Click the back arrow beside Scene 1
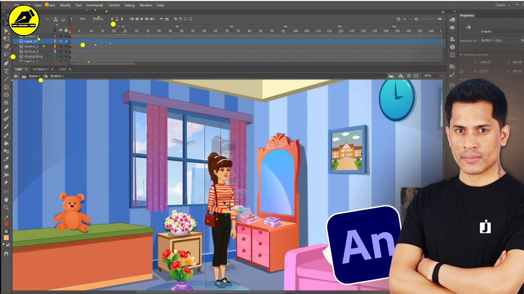Image resolution: width=524 pixels, height=294 pixels. pyautogui.click(x=16, y=76)
